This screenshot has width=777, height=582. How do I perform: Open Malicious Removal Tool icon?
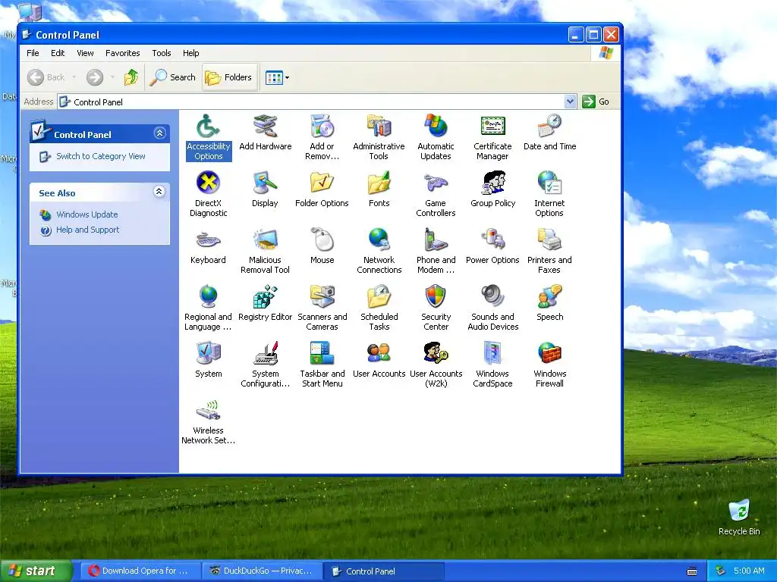(265, 252)
